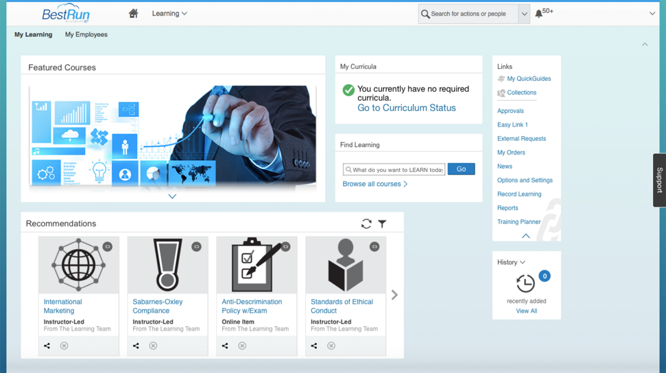Click the Go button in Find Learning

click(462, 169)
